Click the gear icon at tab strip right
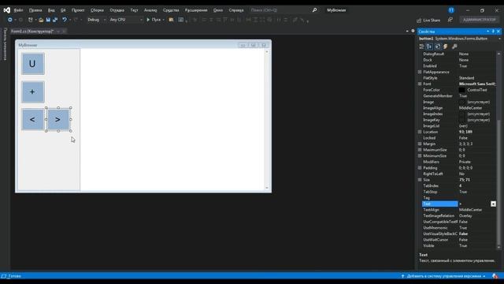The height and width of the screenshot is (284, 504). pyautogui.click(x=413, y=31)
